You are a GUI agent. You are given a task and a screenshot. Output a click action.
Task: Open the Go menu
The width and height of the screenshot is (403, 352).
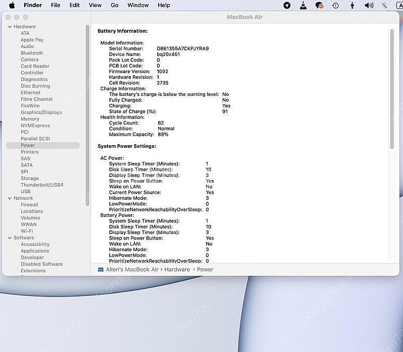(115, 5)
